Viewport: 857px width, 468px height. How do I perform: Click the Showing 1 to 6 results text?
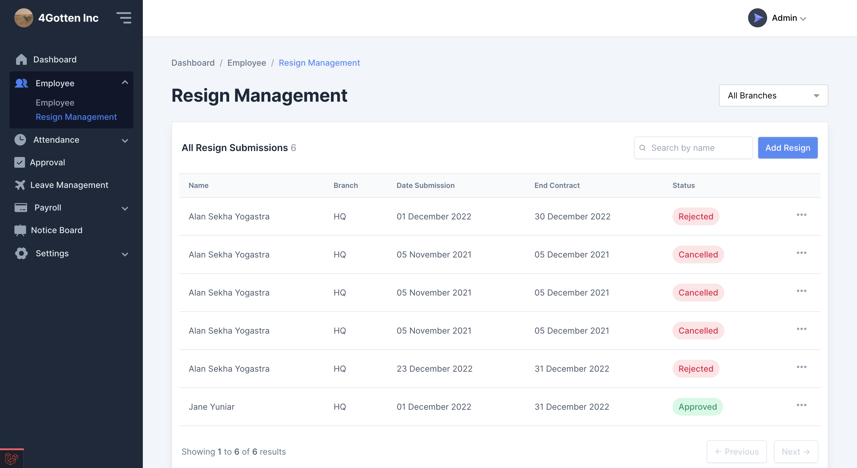click(x=234, y=452)
